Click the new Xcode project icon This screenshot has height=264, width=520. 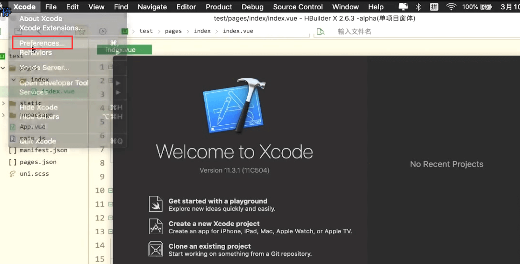click(x=156, y=227)
